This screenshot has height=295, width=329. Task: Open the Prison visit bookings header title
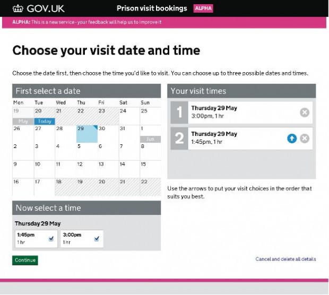pyautogui.click(x=152, y=8)
